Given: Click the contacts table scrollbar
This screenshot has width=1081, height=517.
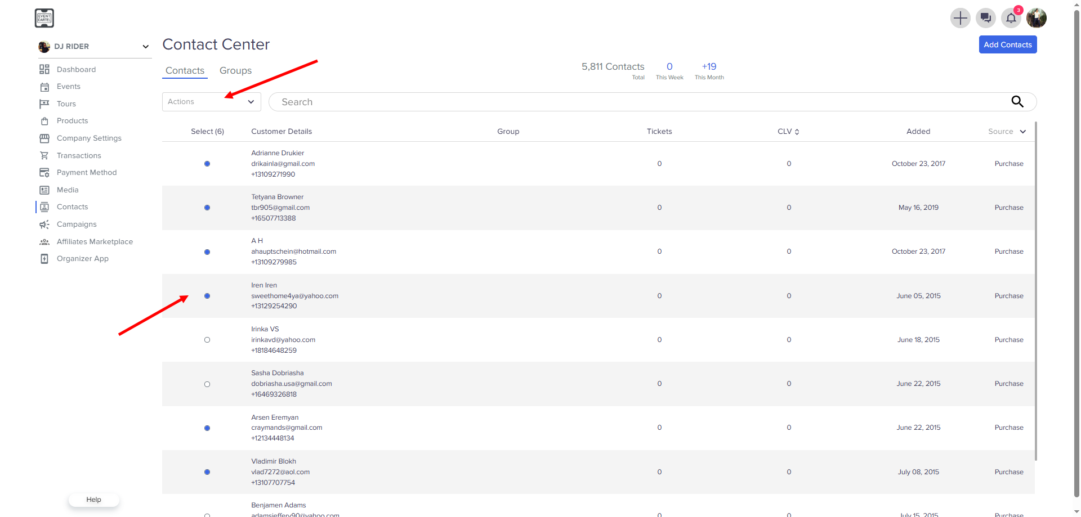Looking at the screenshot, I should [x=1035, y=291].
